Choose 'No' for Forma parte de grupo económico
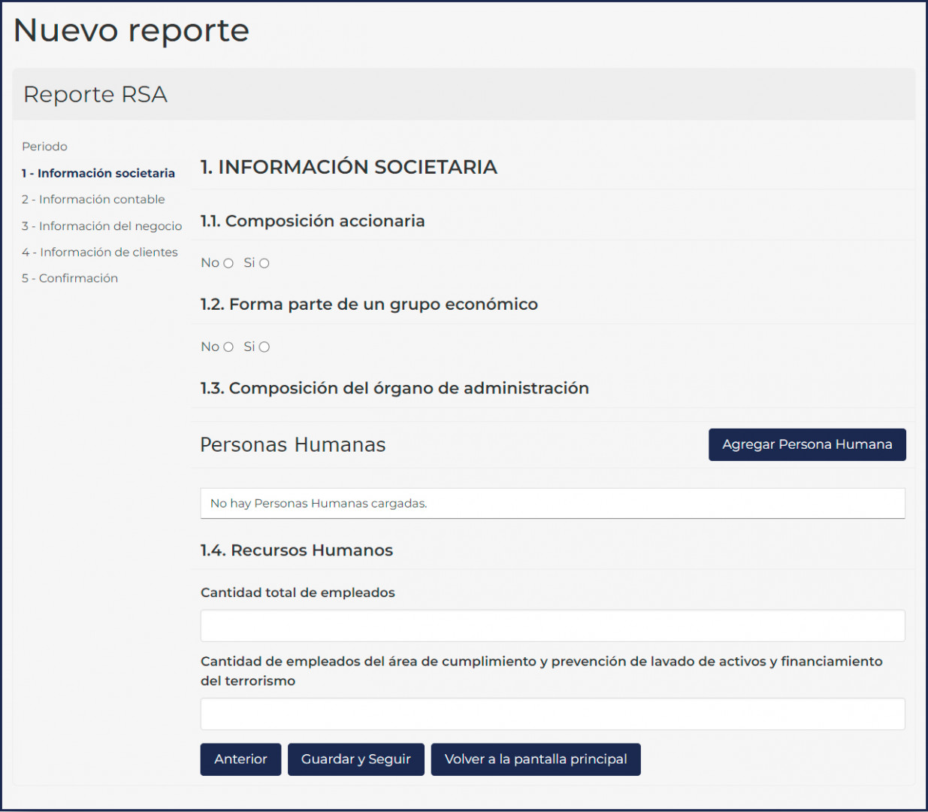Viewport: 928px width, 812px height. click(x=228, y=347)
